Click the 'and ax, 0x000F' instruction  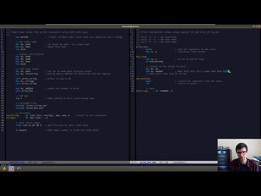[154, 71]
